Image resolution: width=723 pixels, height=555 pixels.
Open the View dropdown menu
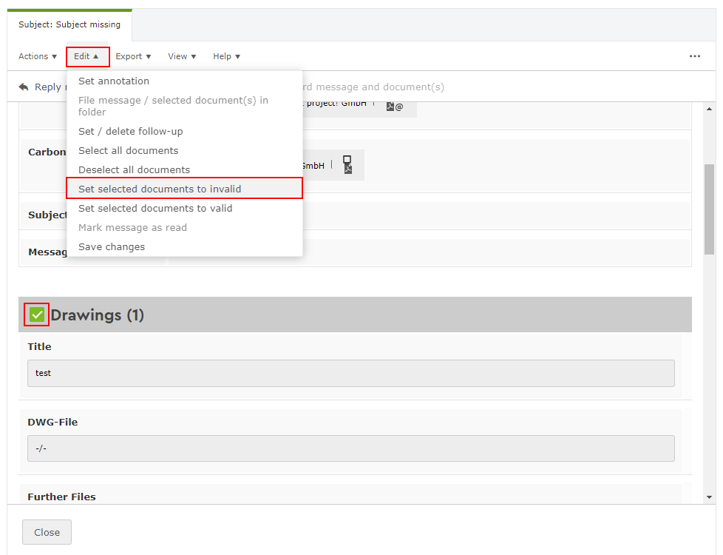[x=182, y=56]
